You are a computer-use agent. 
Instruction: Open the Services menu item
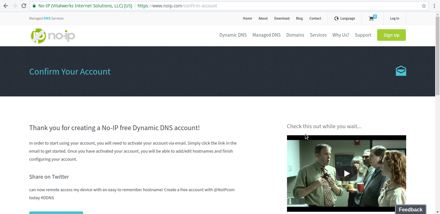318,35
